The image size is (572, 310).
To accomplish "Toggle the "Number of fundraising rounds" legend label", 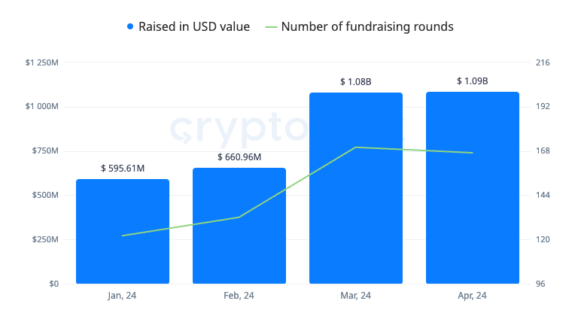I will (x=367, y=27).
